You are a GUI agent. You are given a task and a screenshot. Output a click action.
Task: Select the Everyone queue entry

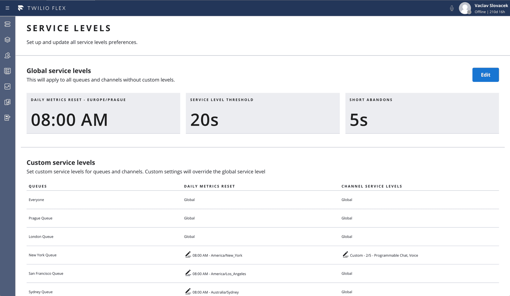pos(36,199)
